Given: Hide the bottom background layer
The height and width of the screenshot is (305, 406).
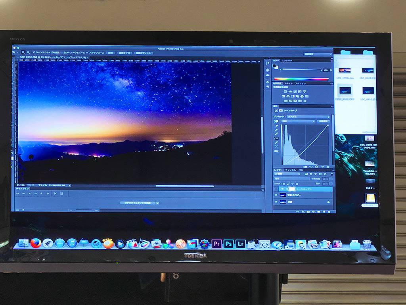Looking at the screenshot, I should pyautogui.click(x=276, y=202).
